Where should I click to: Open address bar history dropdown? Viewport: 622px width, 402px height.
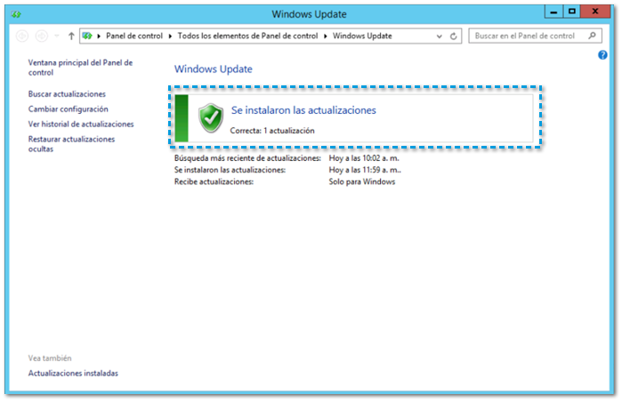click(x=439, y=36)
